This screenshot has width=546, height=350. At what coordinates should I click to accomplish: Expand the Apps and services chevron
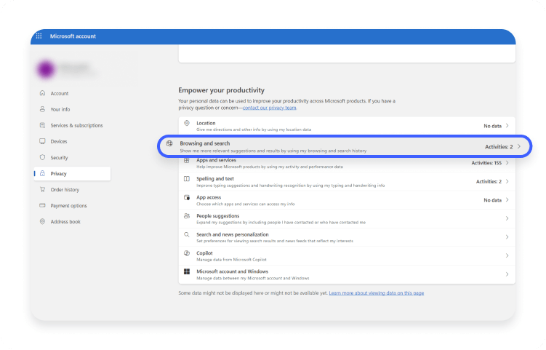507,163
